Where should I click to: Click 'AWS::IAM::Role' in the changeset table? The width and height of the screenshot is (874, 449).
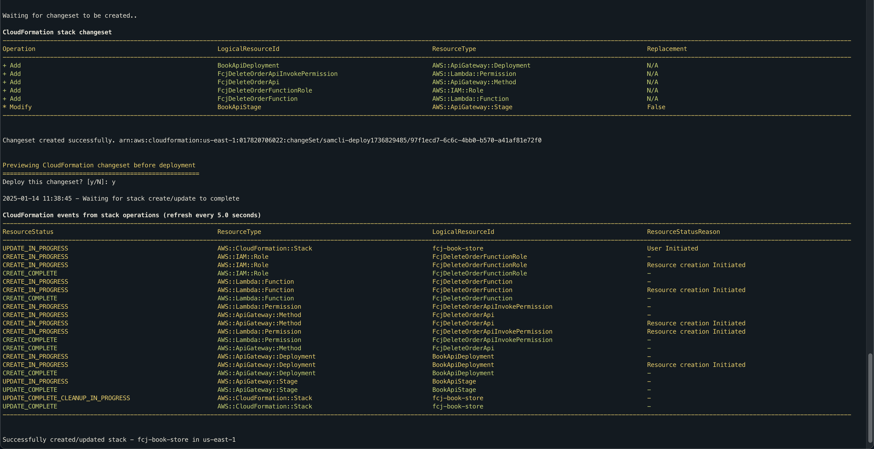click(458, 90)
